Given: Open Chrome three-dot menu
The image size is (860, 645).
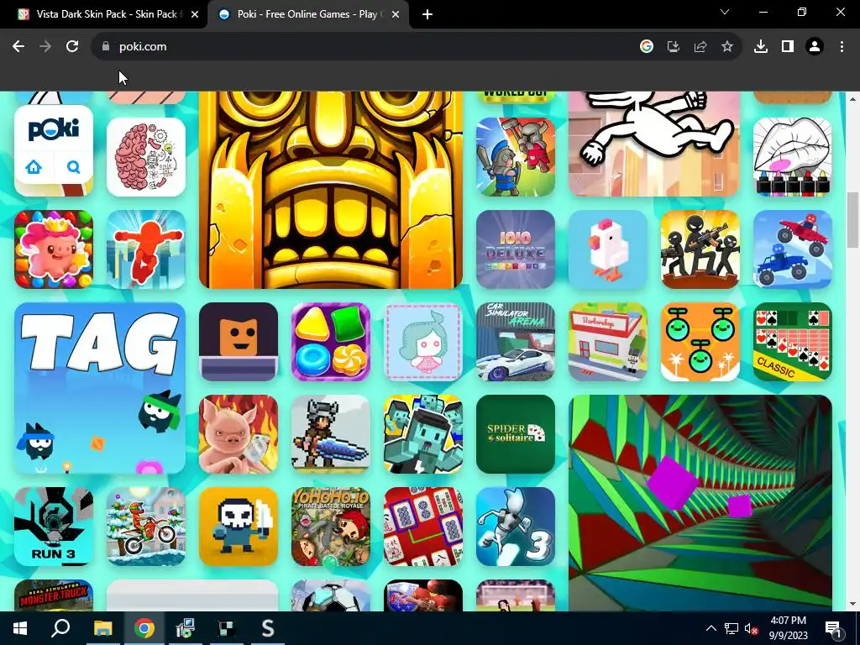Looking at the screenshot, I should [842, 47].
